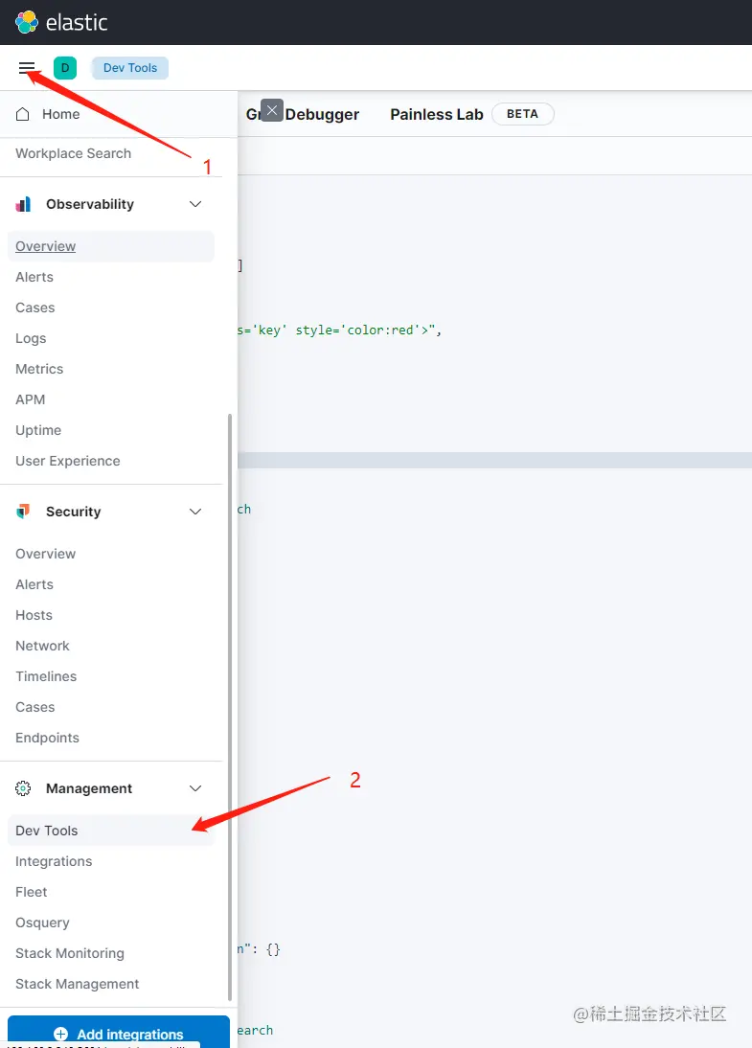
Task: Open Integrations in sidebar
Action: tap(54, 861)
